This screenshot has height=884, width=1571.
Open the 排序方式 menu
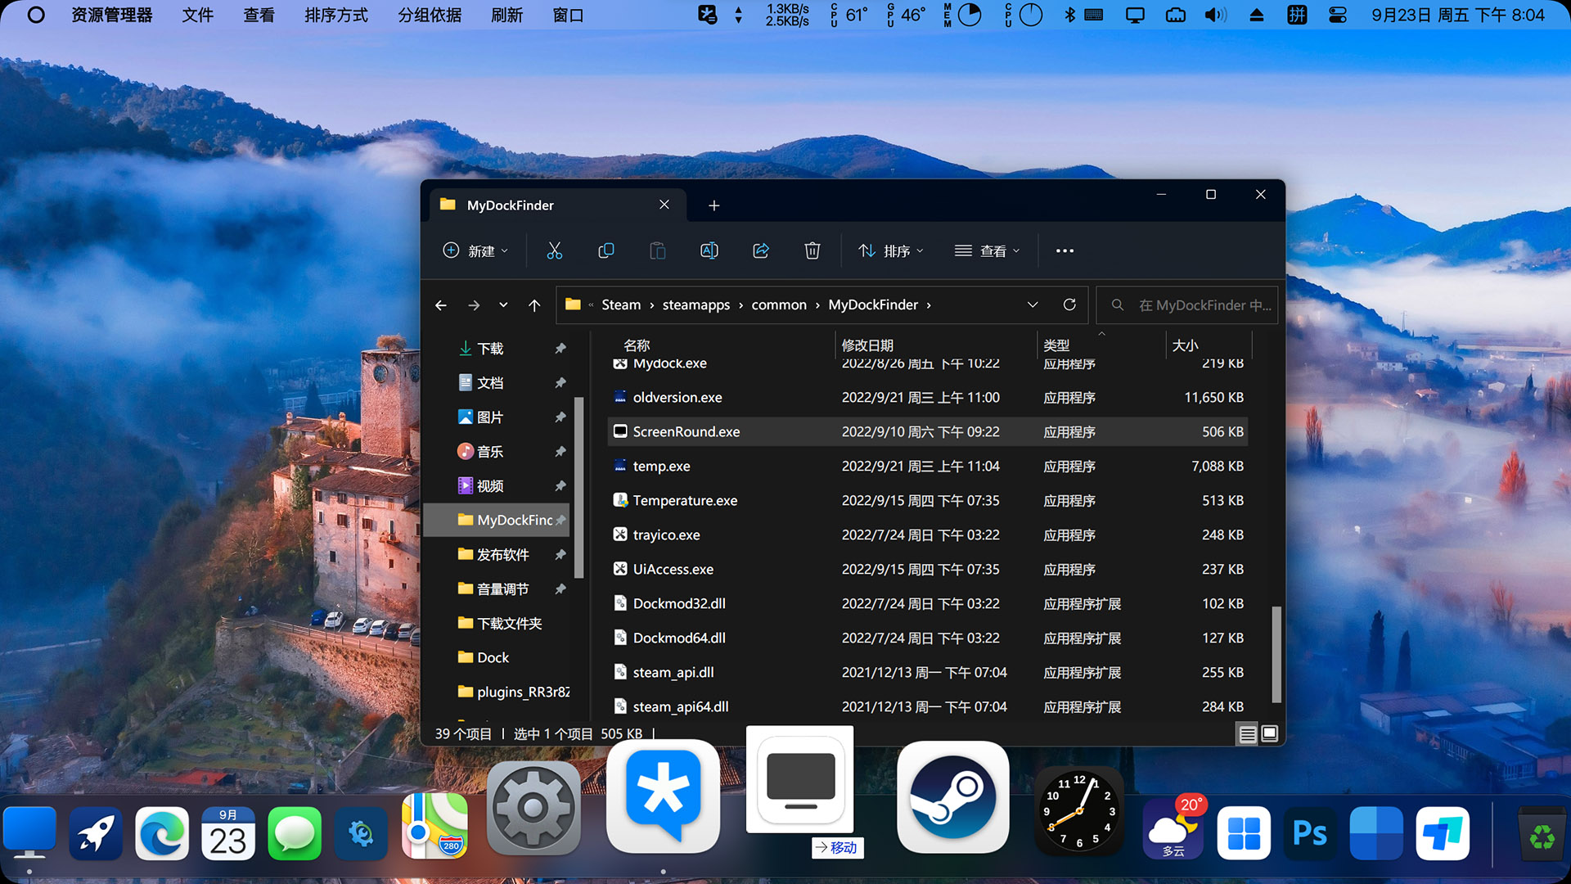pyautogui.click(x=335, y=15)
